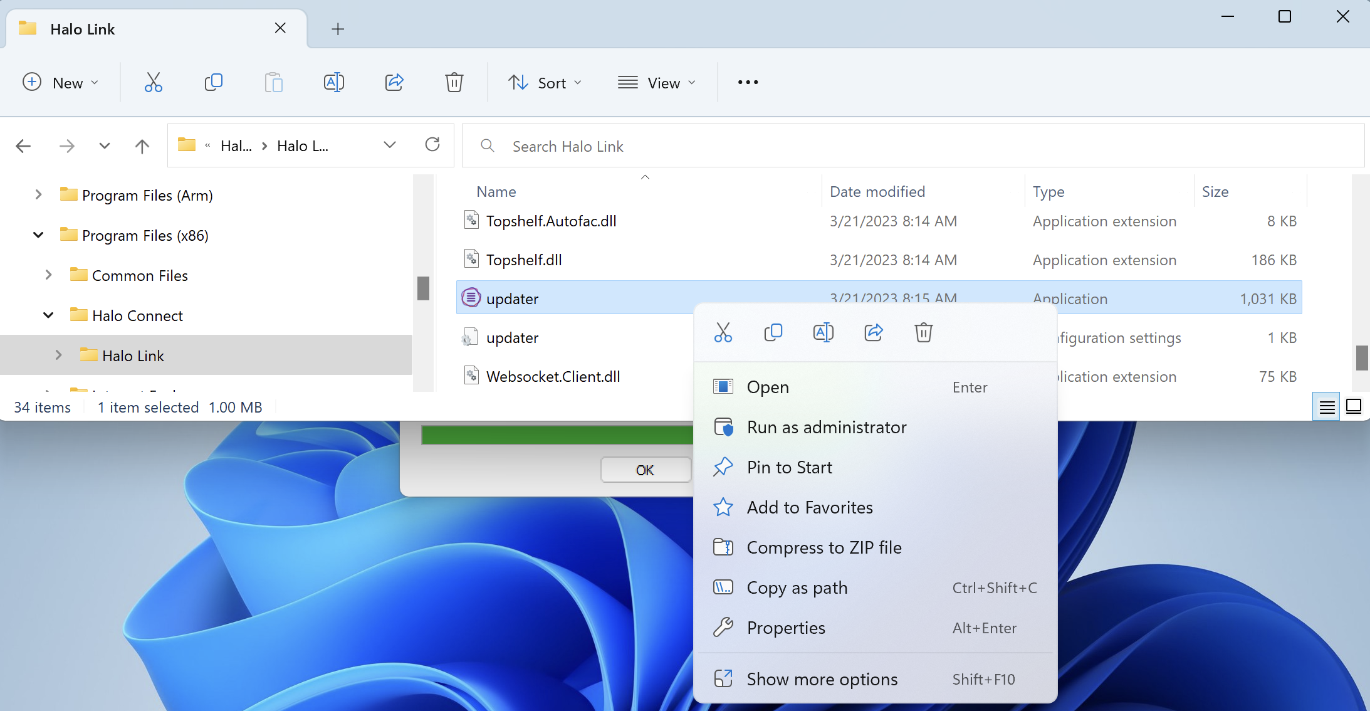Choose Run as administrator from context menu
The width and height of the screenshot is (1370, 711).
coord(826,427)
